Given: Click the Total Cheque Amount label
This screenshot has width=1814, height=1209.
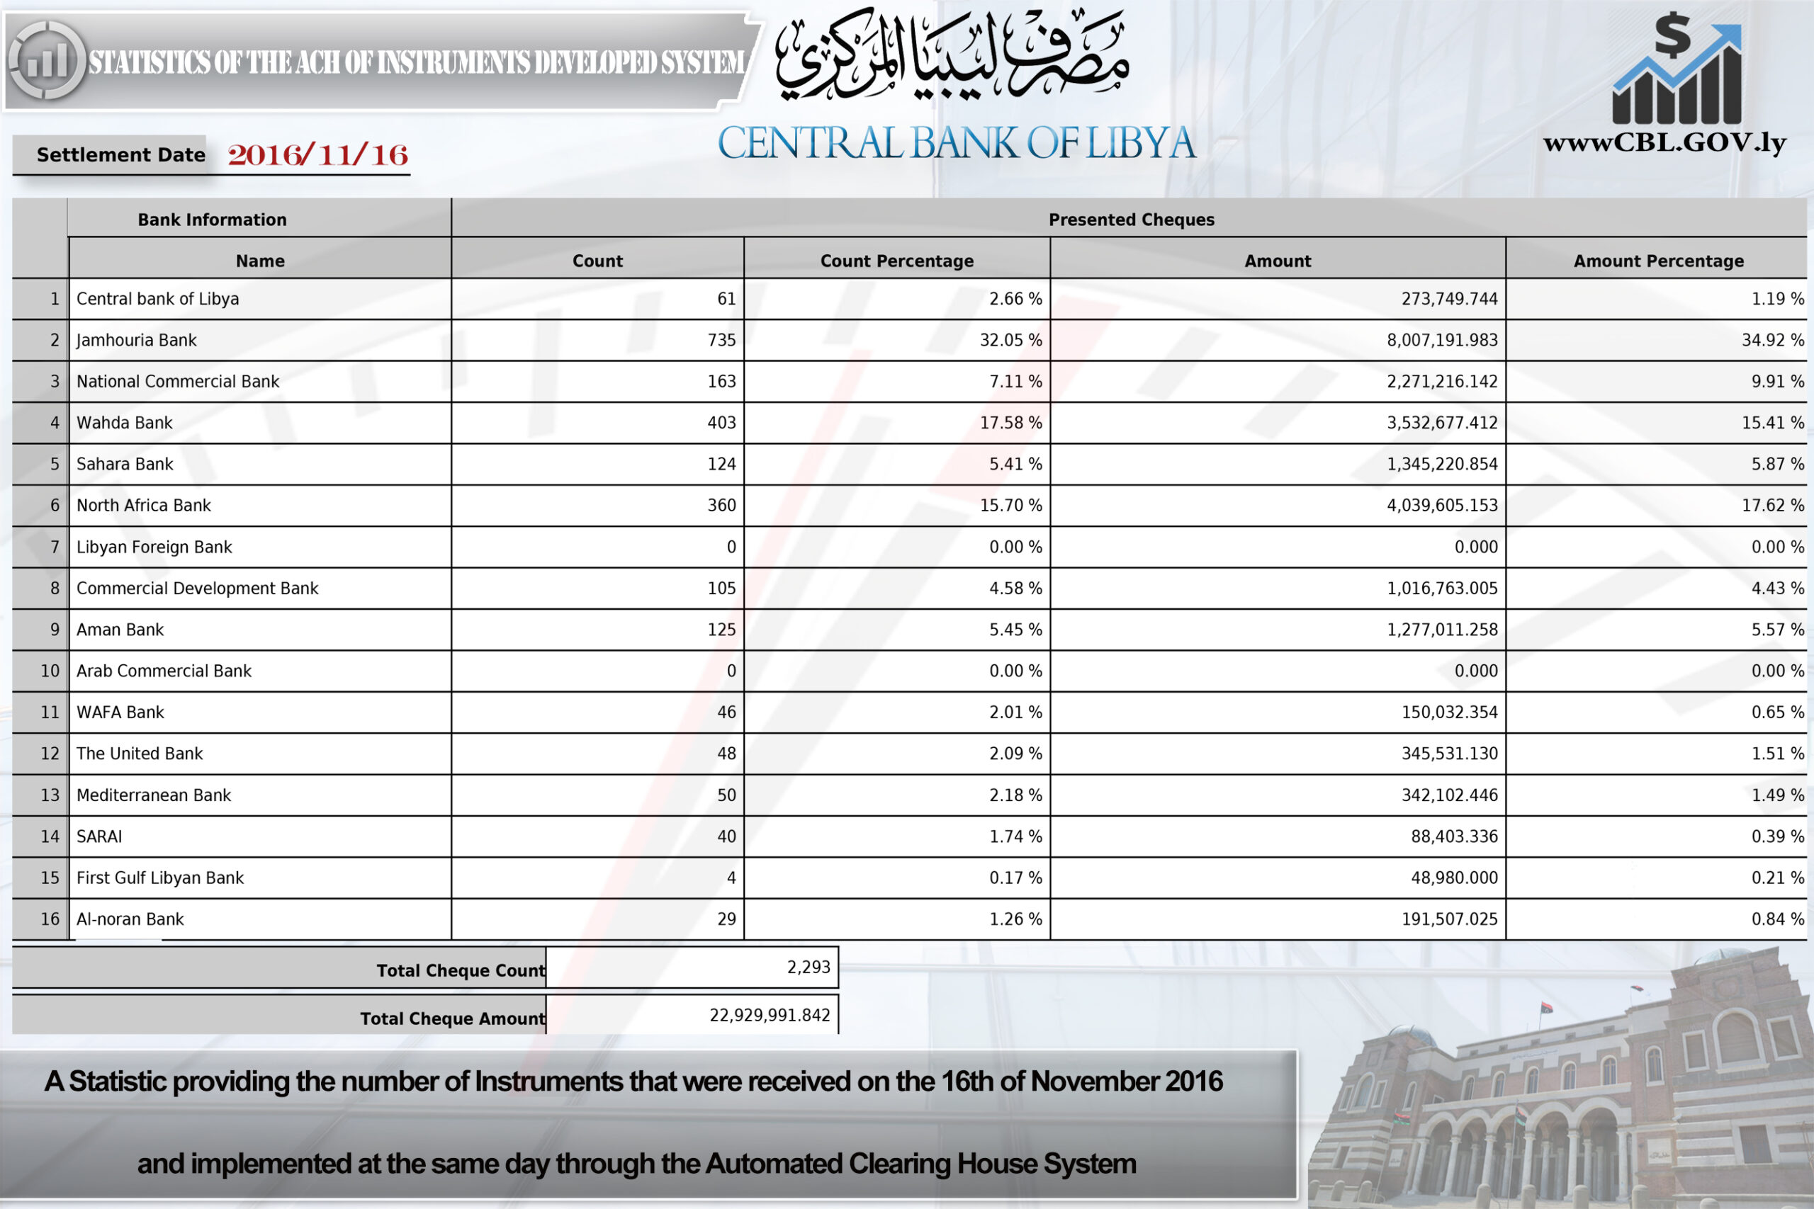Looking at the screenshot, I should pyautogui.click(x=453, y=1018).
